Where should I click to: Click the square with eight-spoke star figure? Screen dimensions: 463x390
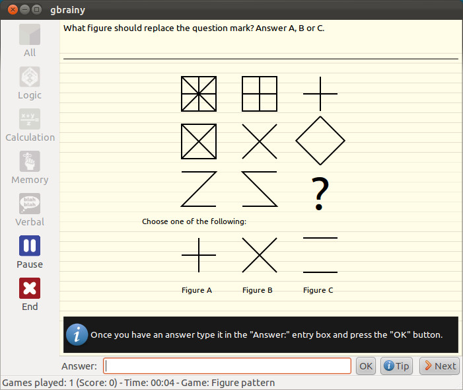[x=199, y=94]
